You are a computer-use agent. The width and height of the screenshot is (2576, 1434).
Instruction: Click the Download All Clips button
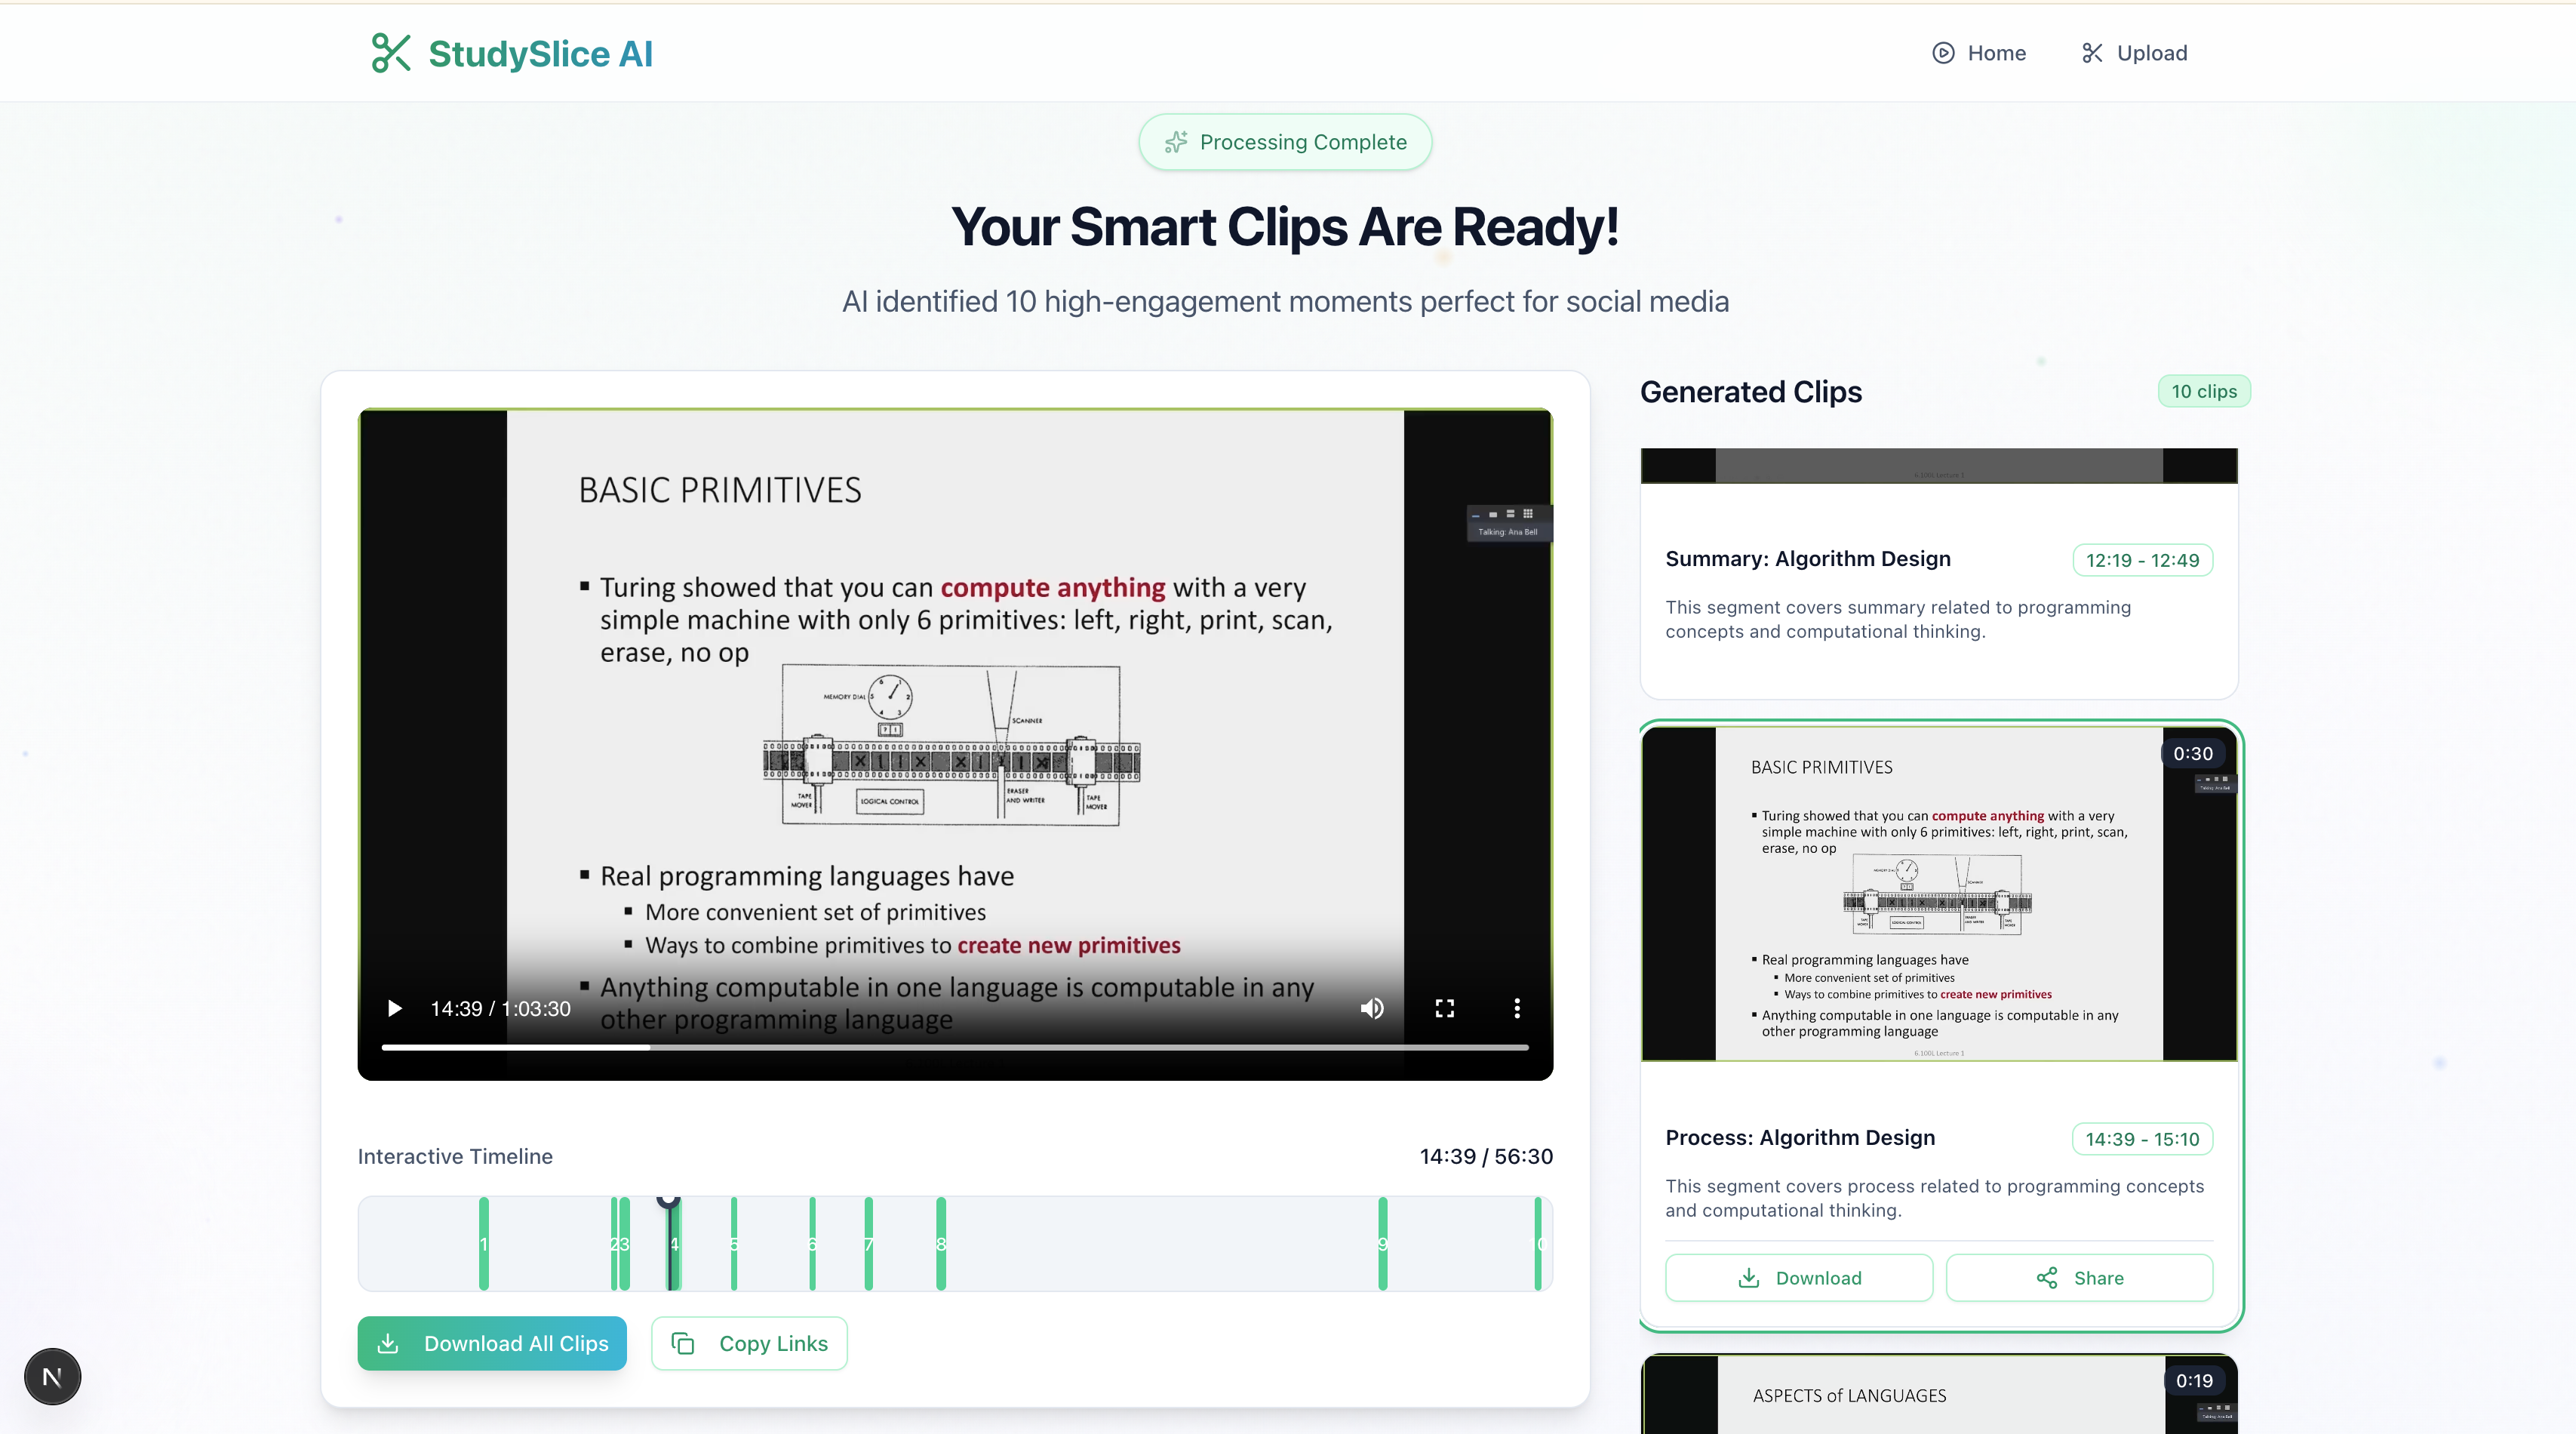[x=492, y=1343]
